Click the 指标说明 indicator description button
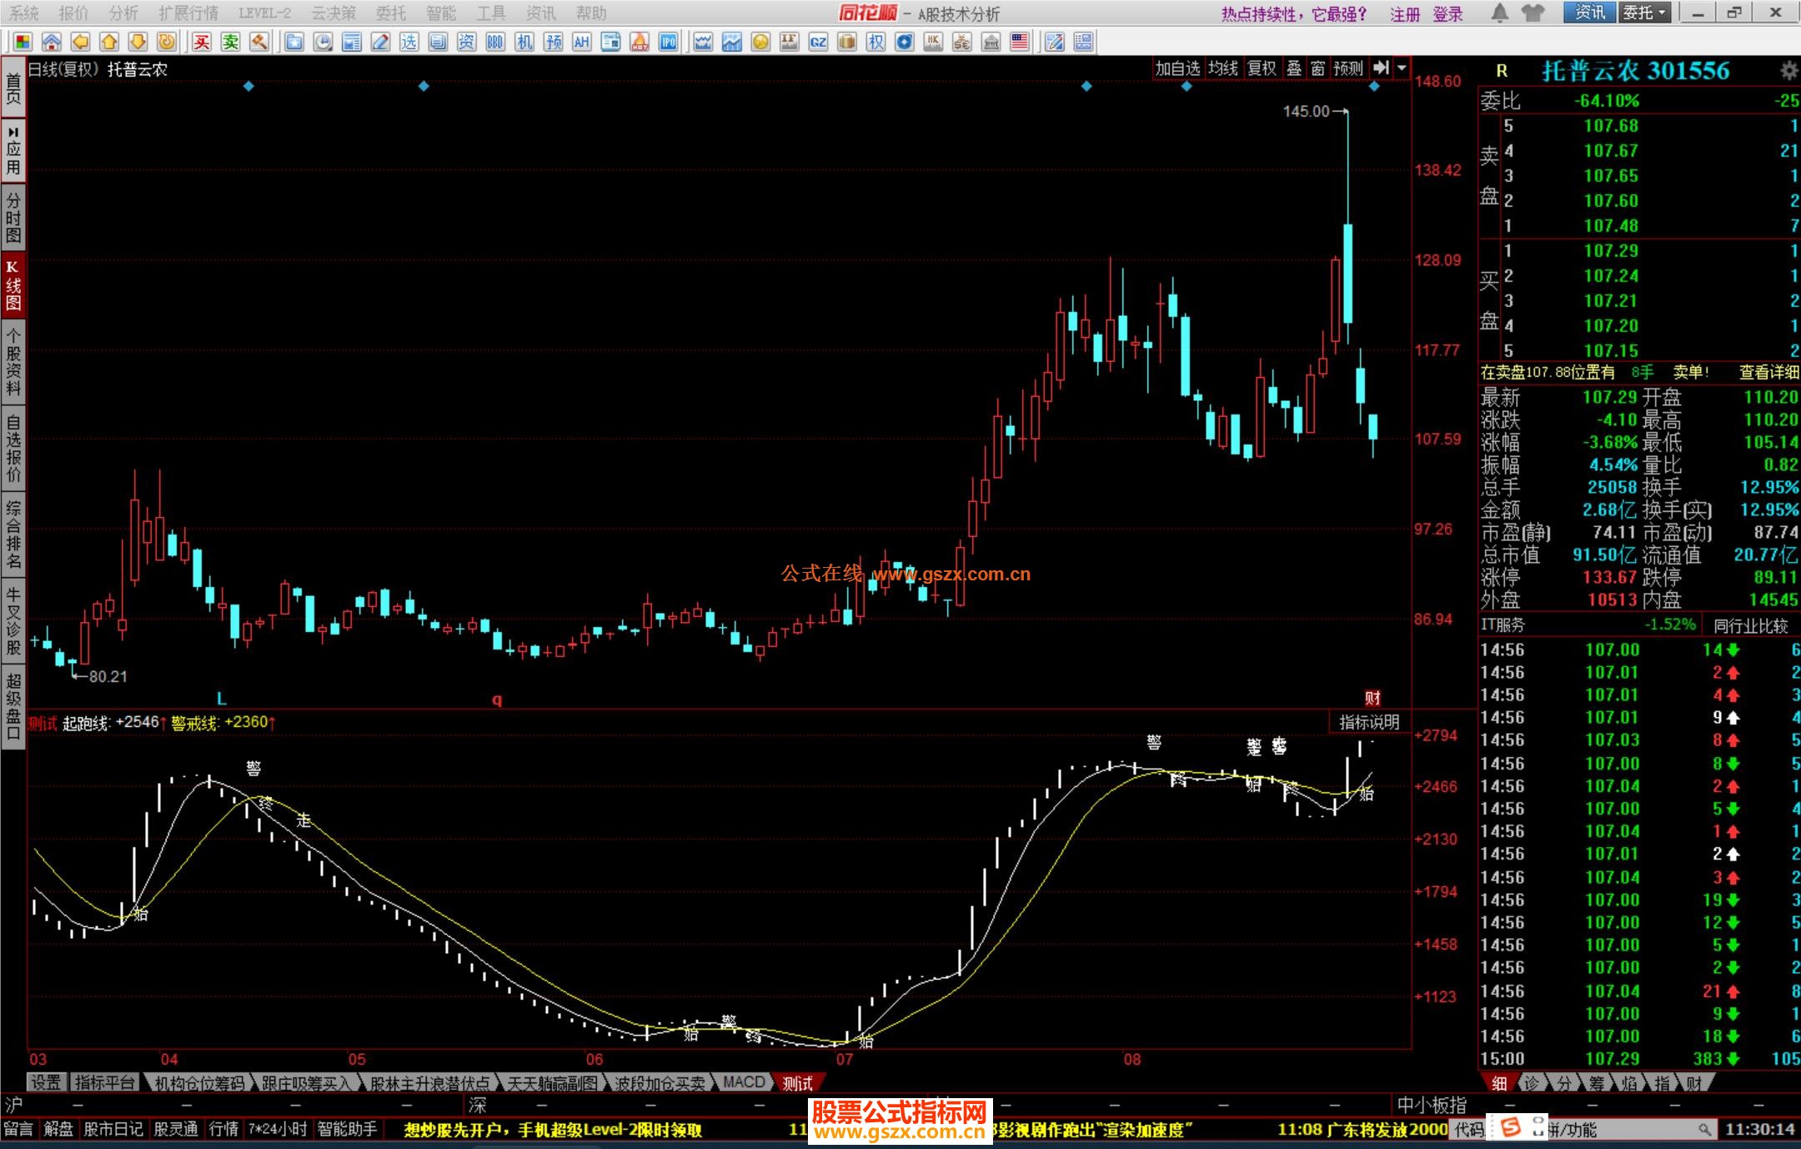This screenshot has width=1801, height=1149. (1368, 722)
